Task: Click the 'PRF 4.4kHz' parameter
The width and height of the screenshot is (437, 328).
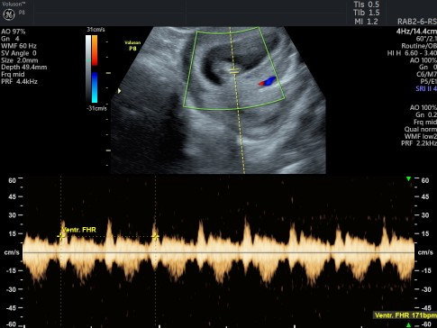Action: pos(20,82)
